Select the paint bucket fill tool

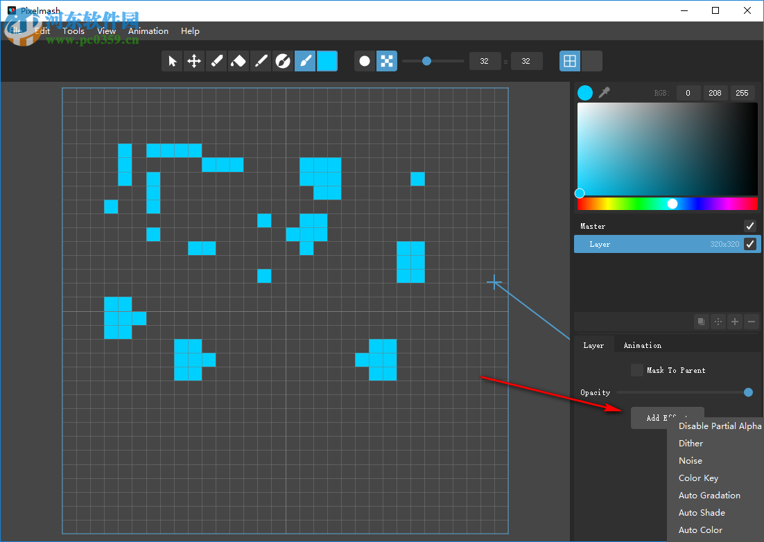[238, 61]
